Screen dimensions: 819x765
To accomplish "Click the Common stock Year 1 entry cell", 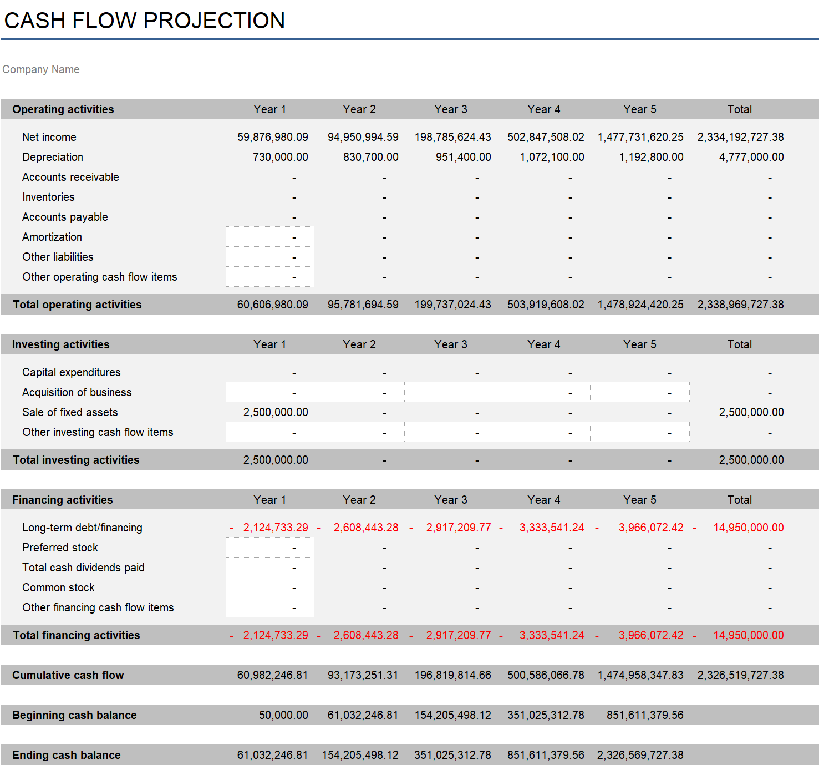I will [x=269, y=587].
